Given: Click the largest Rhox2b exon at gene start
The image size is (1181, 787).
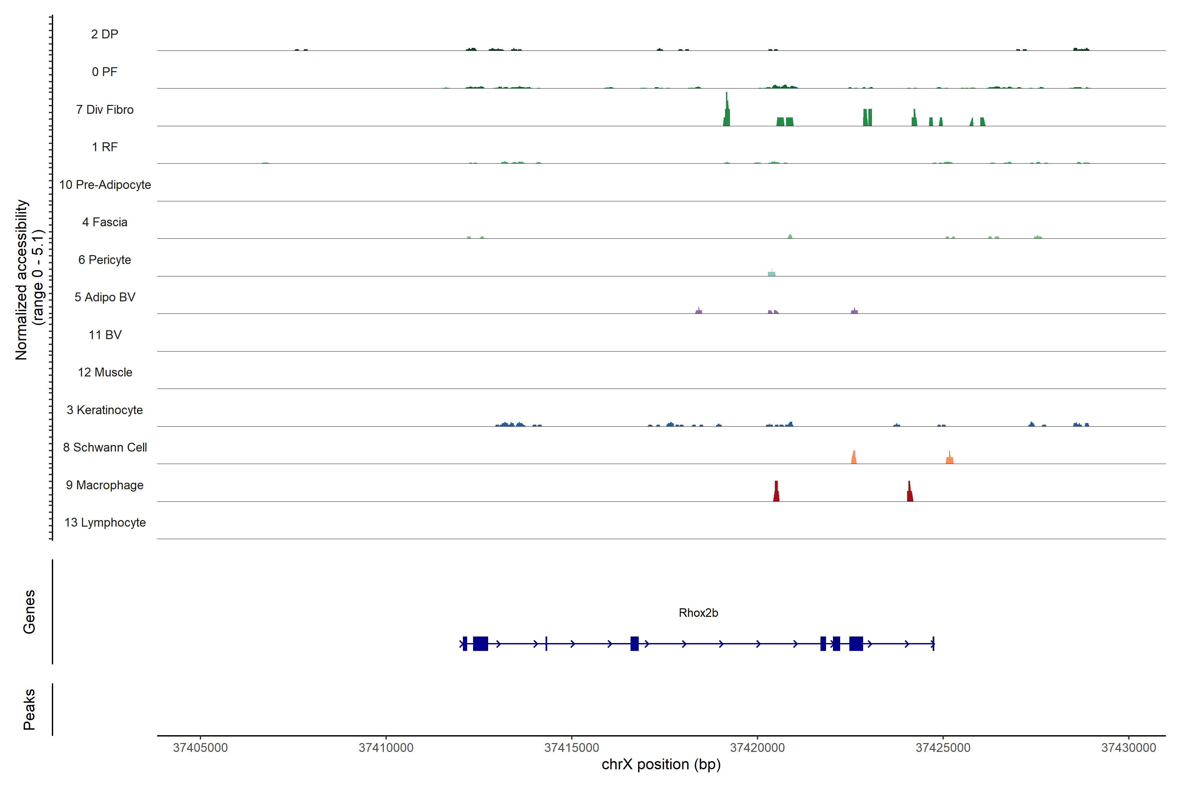Looking at the screenshot, I should coord(481,643).
